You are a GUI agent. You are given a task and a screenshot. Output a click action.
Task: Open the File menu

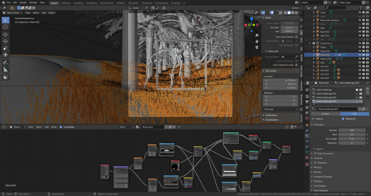click(x=9, y=3)
